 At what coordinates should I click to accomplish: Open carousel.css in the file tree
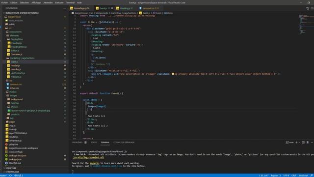tap(16, 84)
